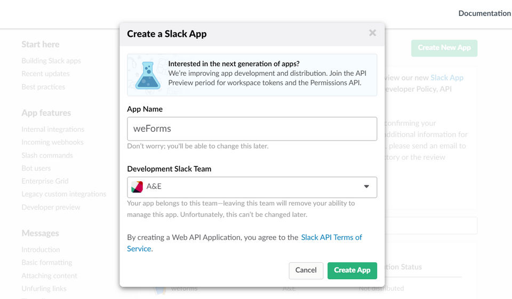Click the dropdown arrow for team selection
This screenshot has height=299, width=512.
tap(366, 187)
